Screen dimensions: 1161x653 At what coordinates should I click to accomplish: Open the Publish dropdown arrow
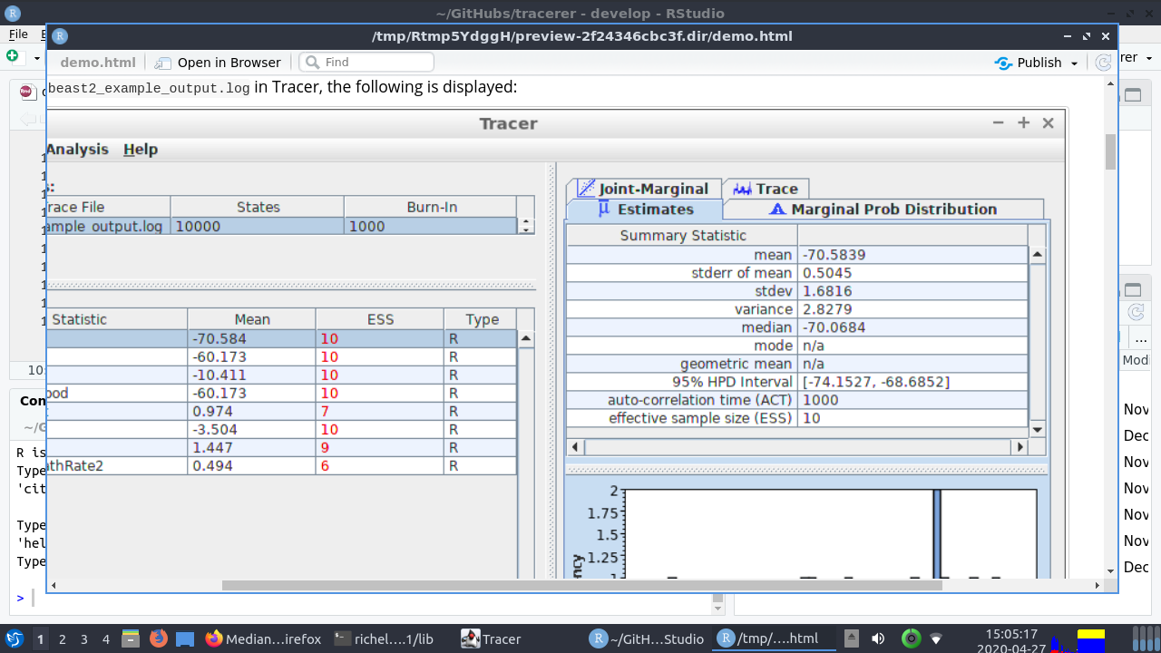pos(1073,62)
